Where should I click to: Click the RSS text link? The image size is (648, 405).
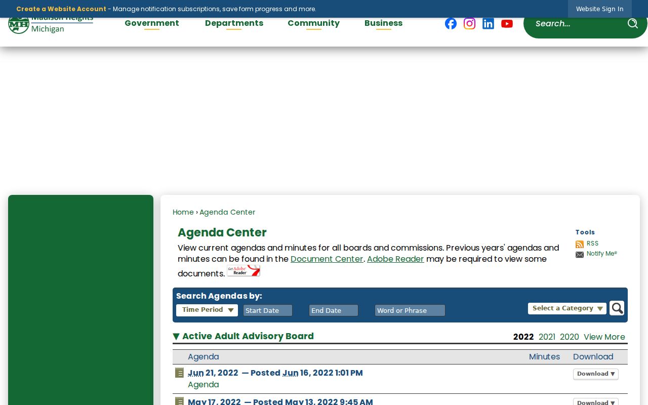tap(592, 244)
